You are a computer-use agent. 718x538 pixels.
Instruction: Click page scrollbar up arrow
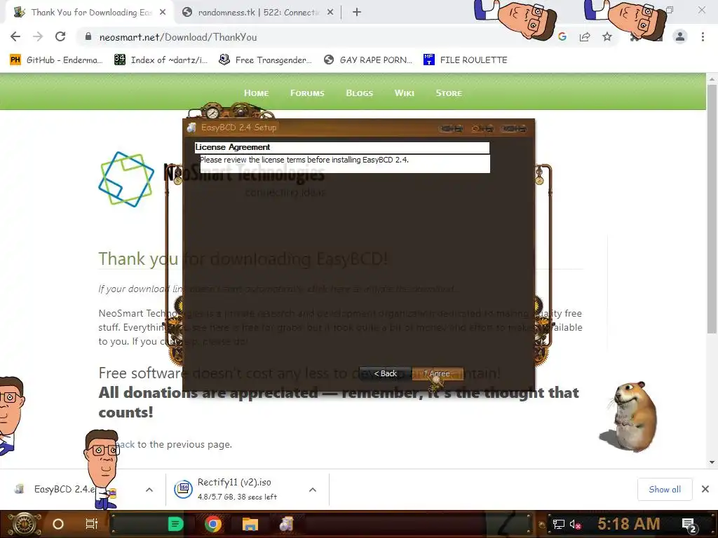point(712,78)
